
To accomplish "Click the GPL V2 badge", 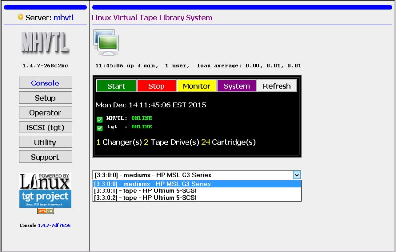I will (x=46, y=211).
